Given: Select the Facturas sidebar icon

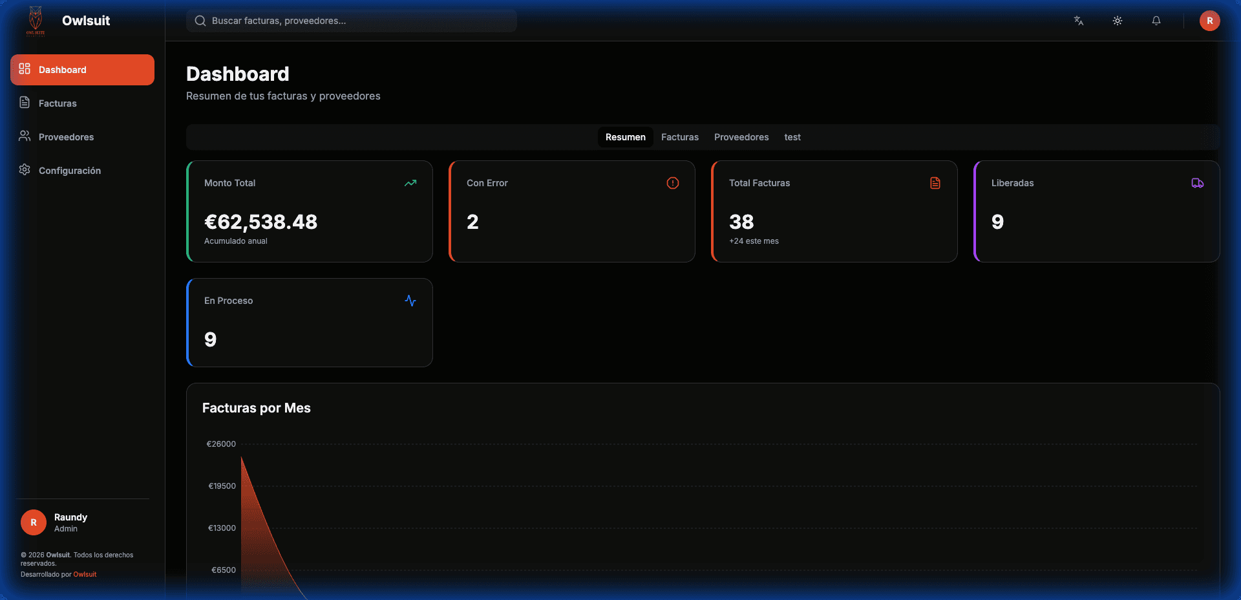Looking at the screenshot, I should 24,103.
